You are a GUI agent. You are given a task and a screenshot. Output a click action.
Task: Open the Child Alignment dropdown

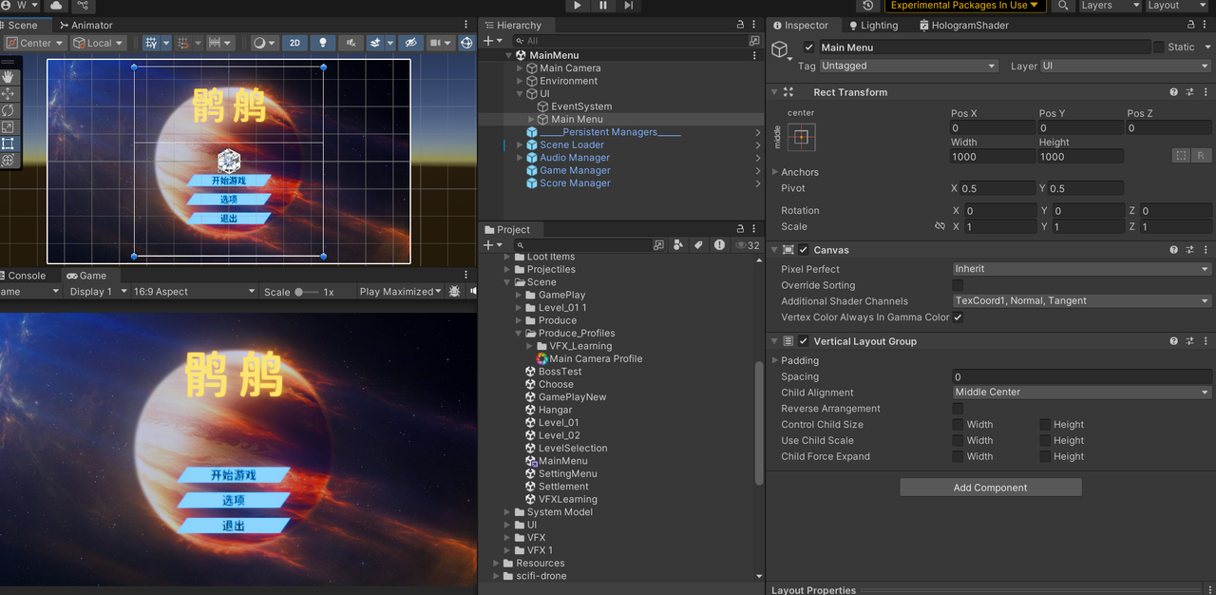pyautogui.click(x=1082, y=393)
